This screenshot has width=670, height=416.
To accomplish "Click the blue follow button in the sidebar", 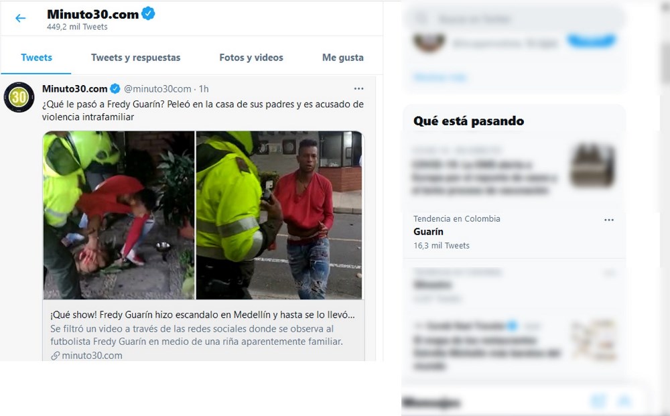I will [x=592, y=42].
